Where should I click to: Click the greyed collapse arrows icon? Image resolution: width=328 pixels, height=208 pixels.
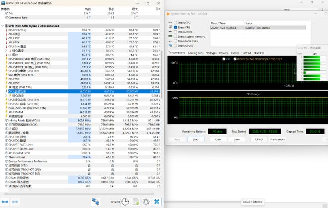[15, 201]
